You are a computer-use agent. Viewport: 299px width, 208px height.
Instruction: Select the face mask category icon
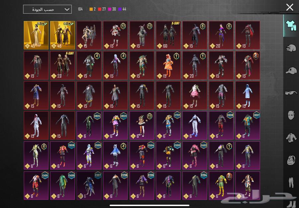point(291,115)
